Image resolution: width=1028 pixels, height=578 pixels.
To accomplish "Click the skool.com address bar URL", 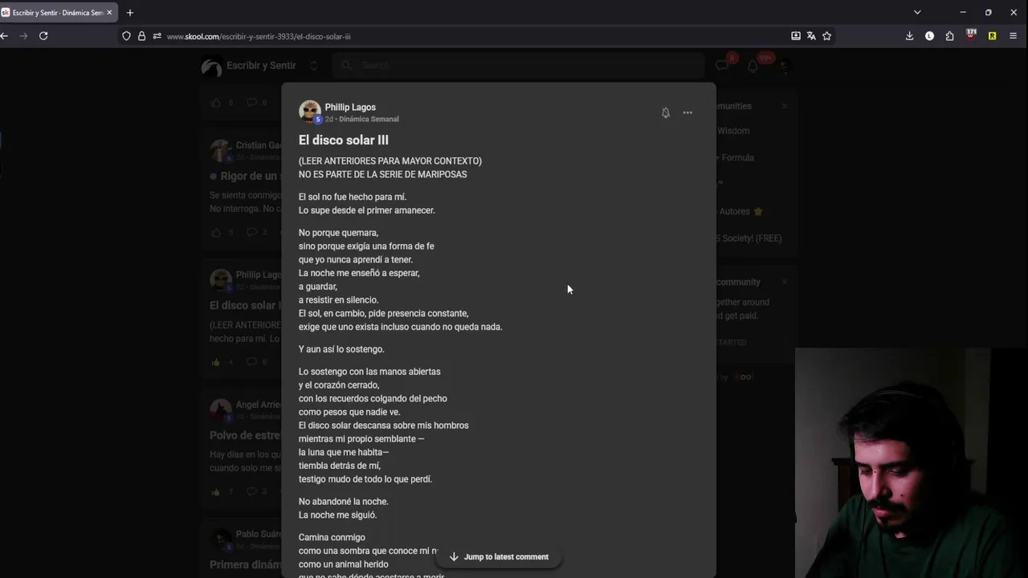I will (259, 36).
